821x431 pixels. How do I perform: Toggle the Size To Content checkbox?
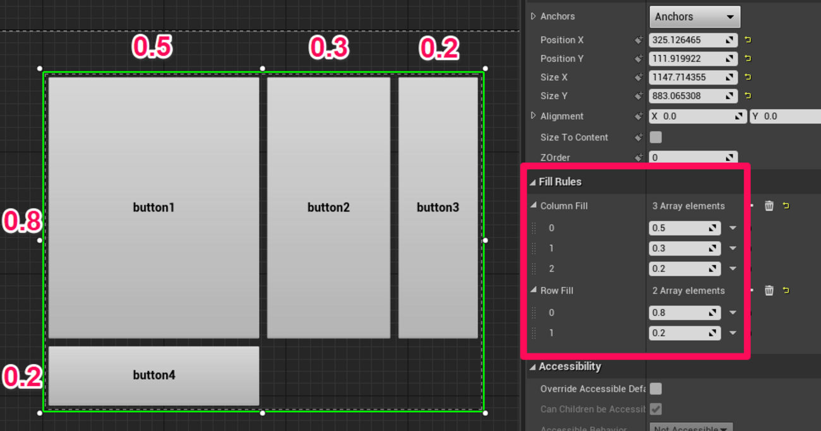pos(655,137)
